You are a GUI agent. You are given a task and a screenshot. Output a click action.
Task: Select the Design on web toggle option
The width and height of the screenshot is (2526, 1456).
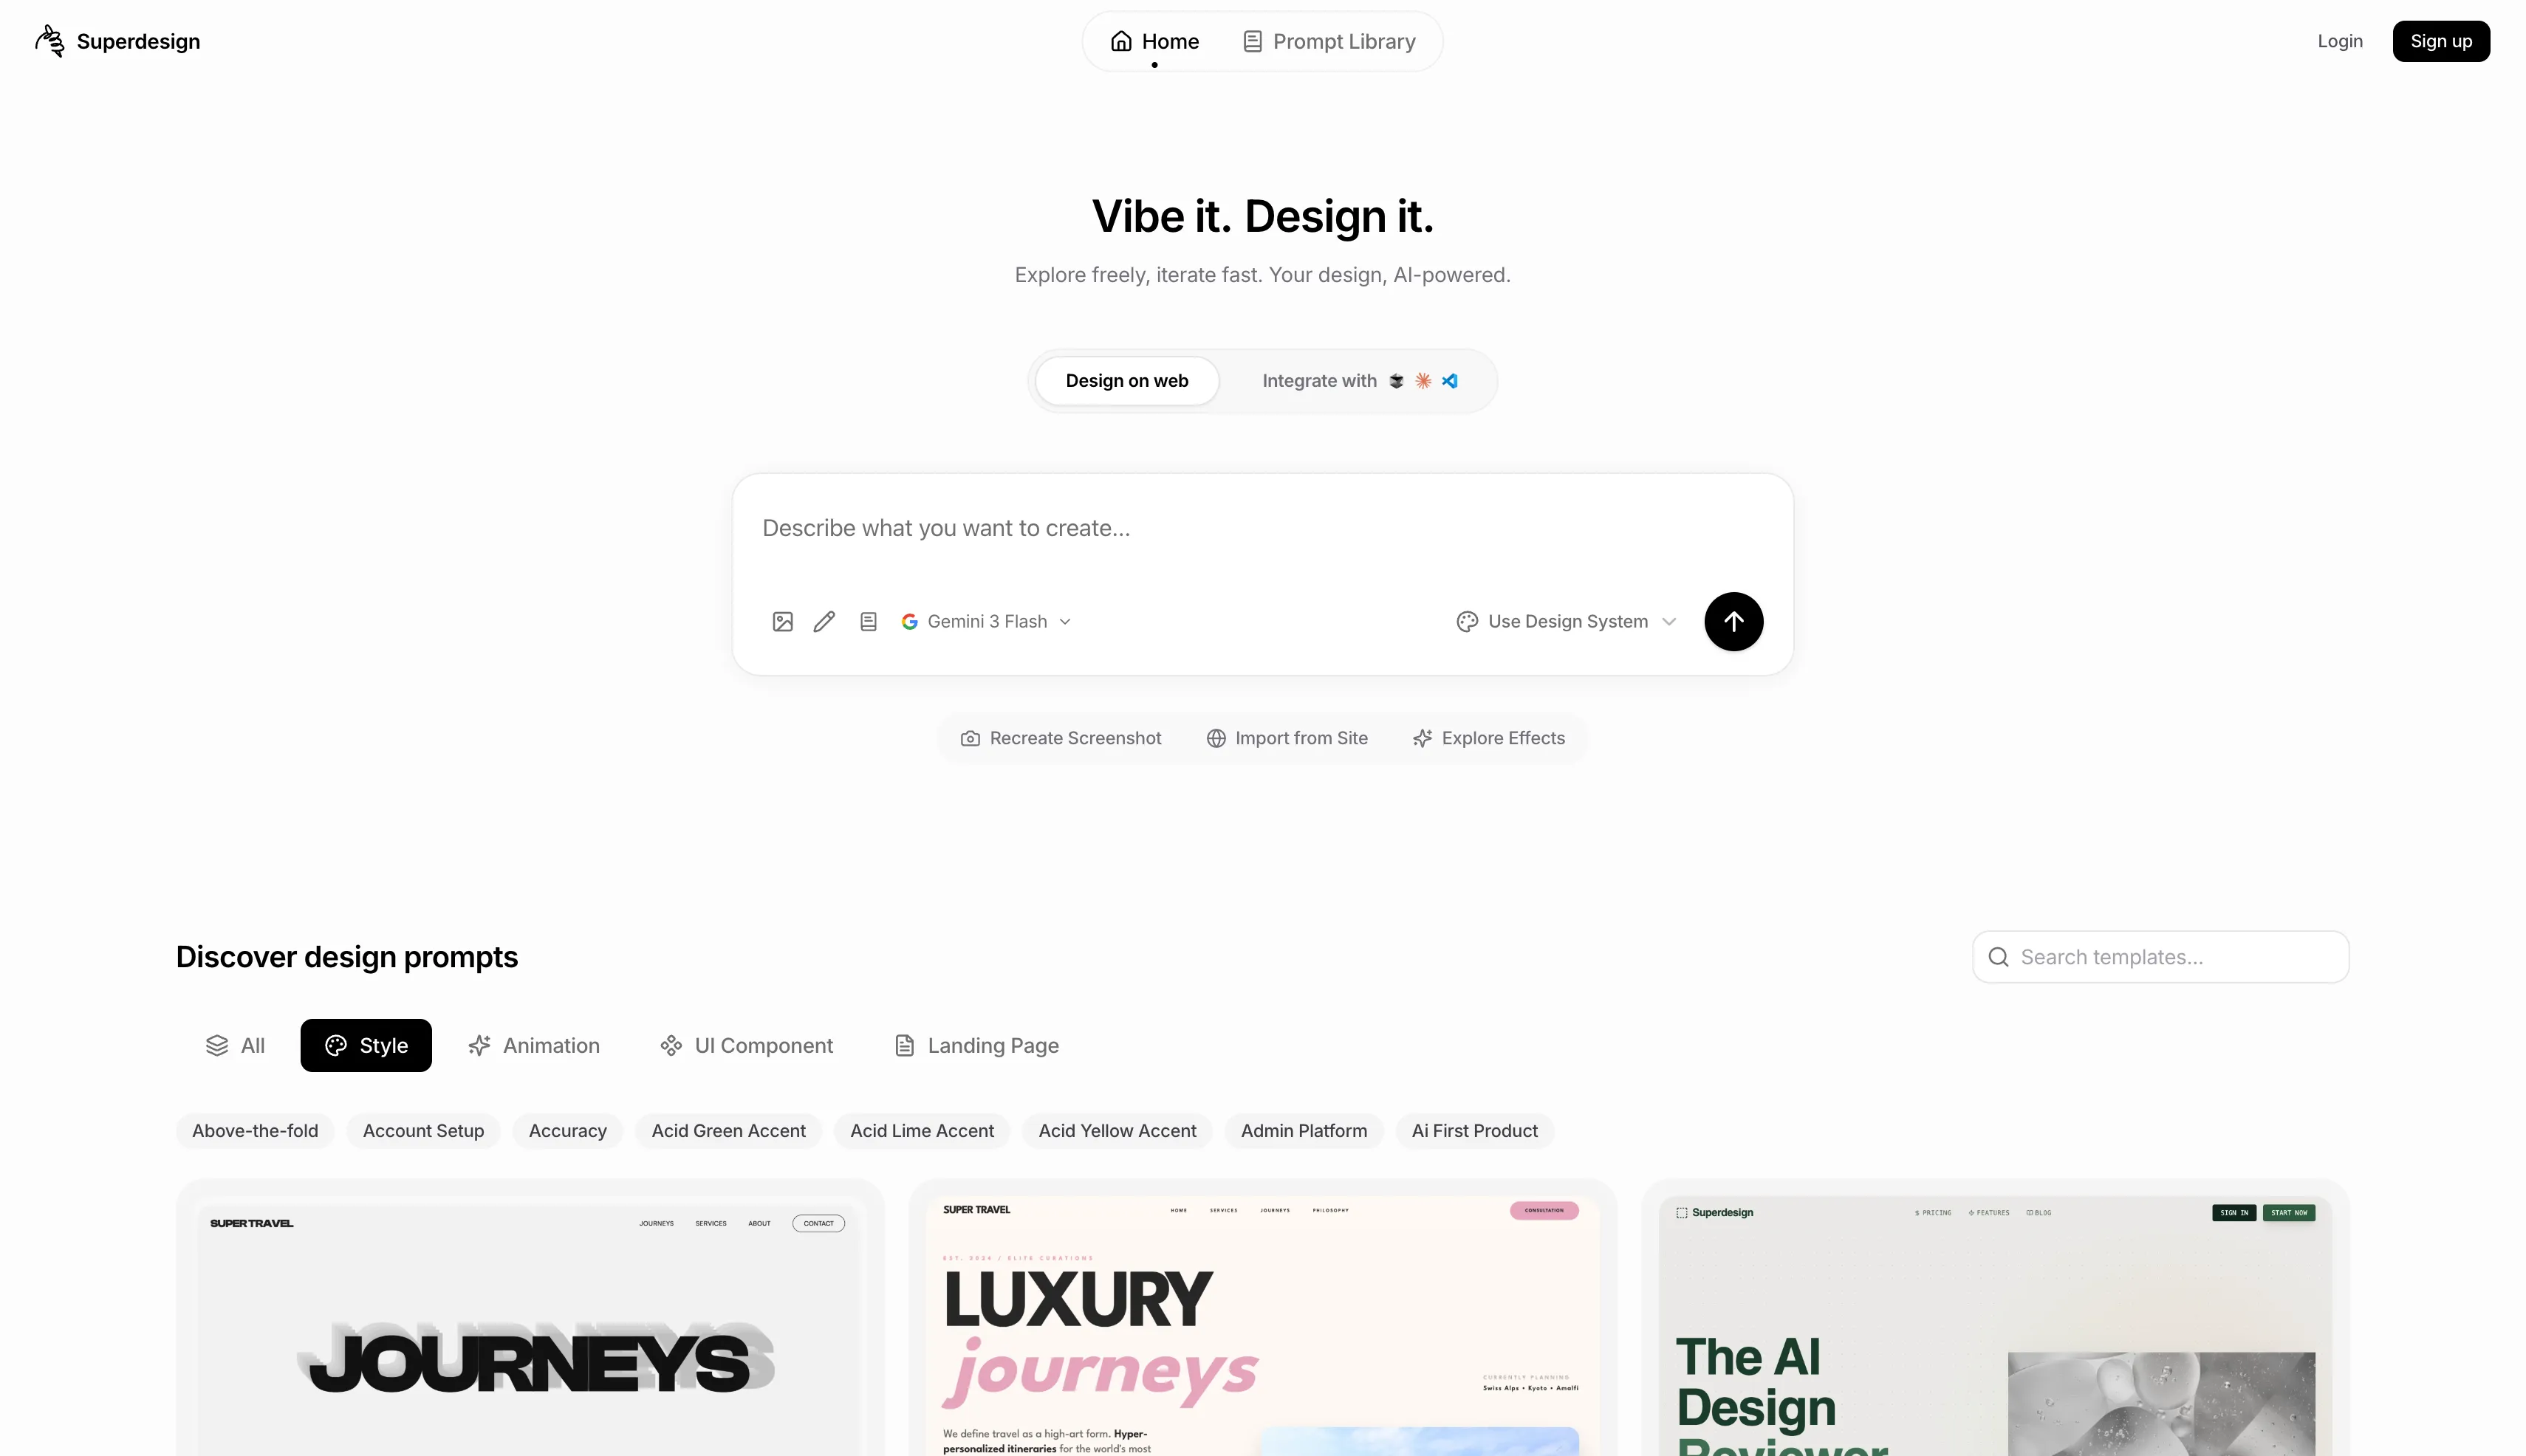coord(1126,381)
